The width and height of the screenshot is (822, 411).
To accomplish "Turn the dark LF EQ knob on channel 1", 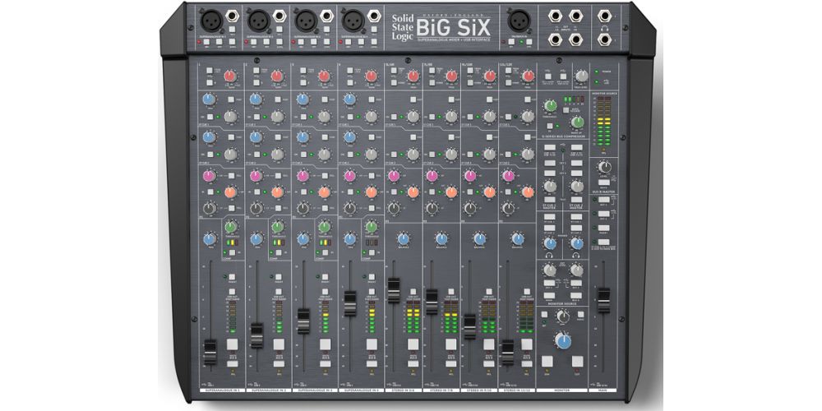I will click(209, 208).
